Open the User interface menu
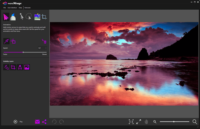200x129 pixels. coord(12,7)
